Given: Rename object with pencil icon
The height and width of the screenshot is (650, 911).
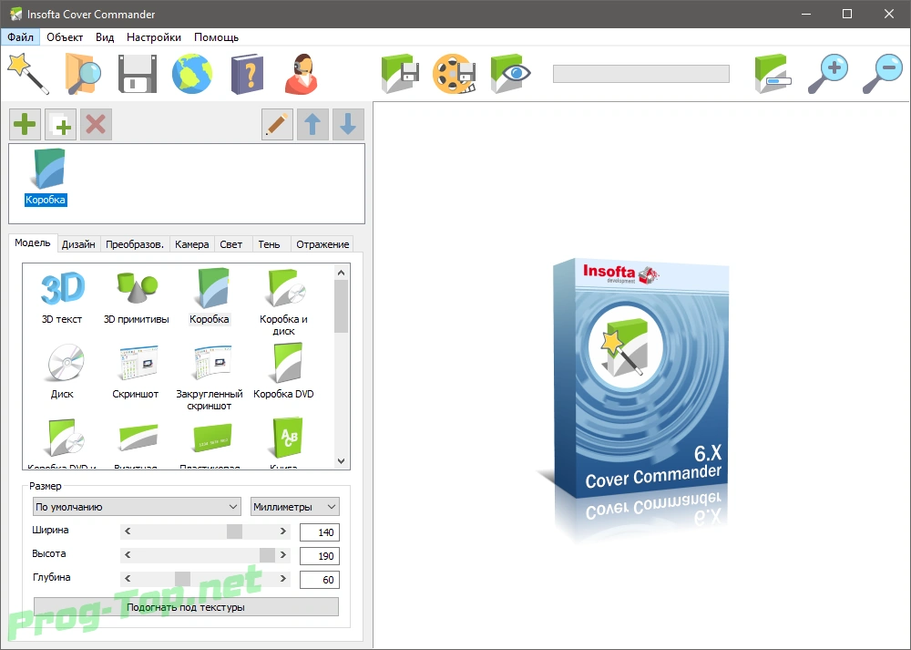Looking at the screenshot, I should click(x=277, y=124).
